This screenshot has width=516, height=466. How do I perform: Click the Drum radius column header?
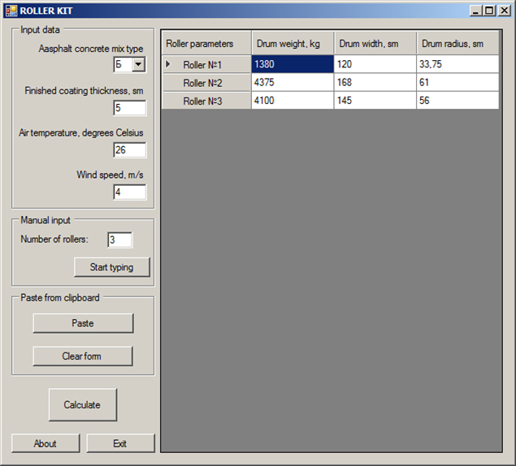[457, 44]
